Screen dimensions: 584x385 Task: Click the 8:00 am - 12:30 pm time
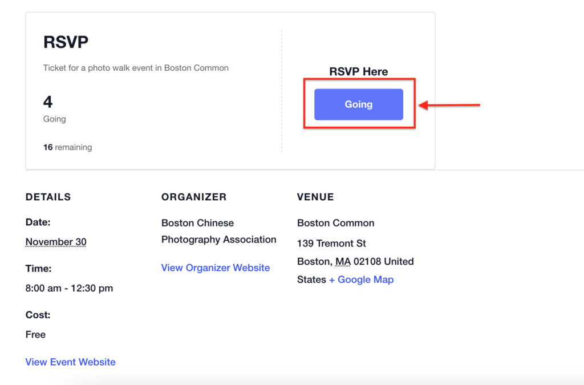[x=69, y=288]
